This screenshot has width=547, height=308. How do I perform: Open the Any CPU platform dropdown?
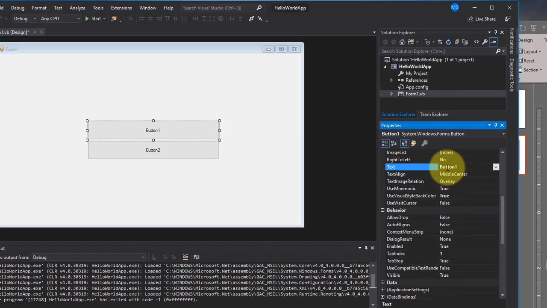60,19
